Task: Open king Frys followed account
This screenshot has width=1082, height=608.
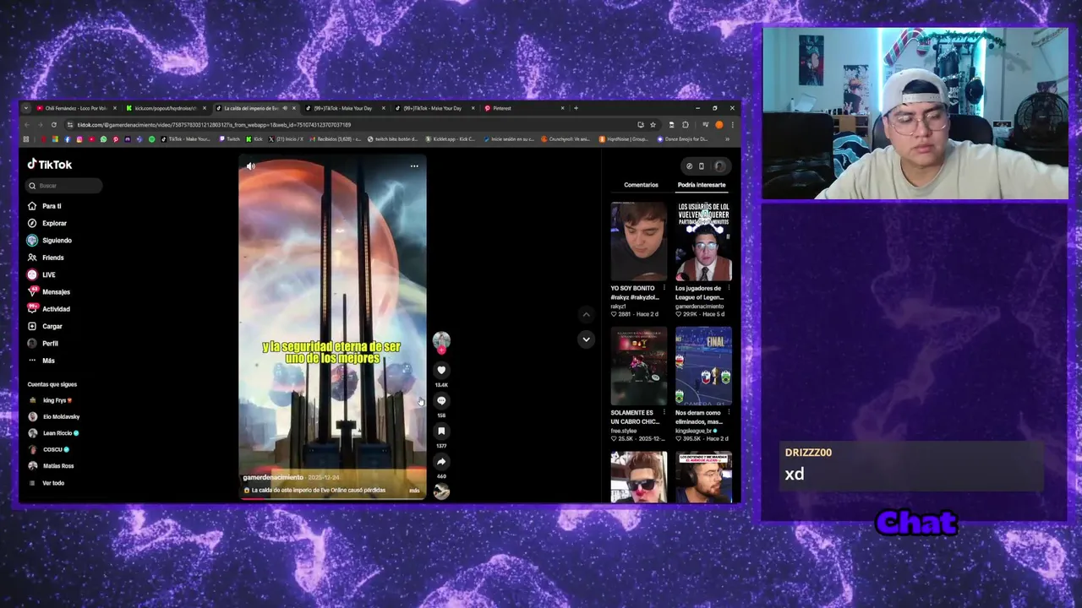Action: (x=52, y=400)
